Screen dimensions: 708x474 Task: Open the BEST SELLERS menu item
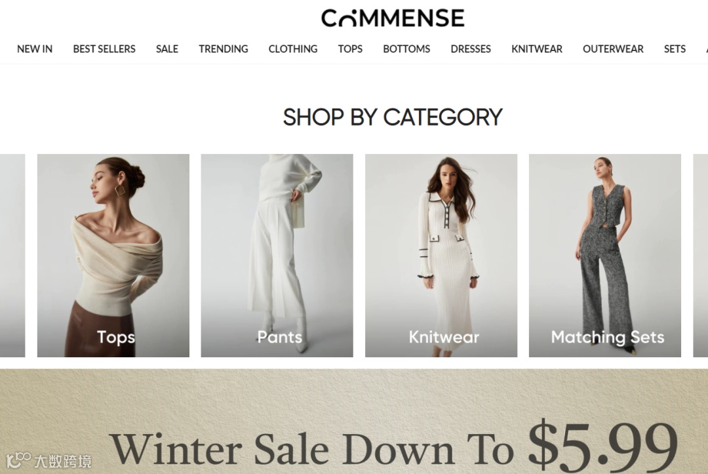[104, 49]
